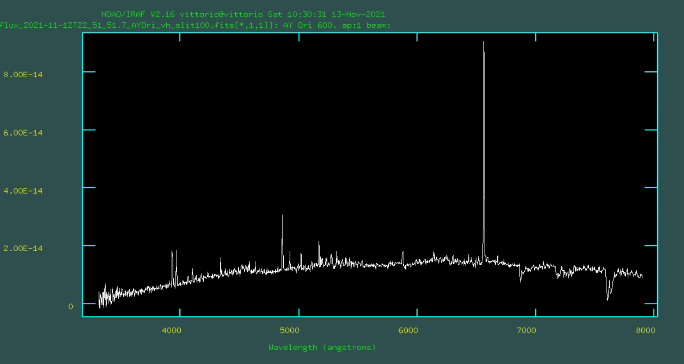This screenshot has width=684, height=364.
Task: Click the 7000 wavelength axis label
Action: point(526,331)
